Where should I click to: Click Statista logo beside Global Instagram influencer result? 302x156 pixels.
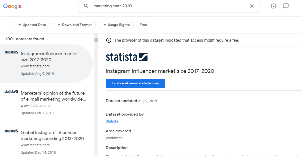11,131
